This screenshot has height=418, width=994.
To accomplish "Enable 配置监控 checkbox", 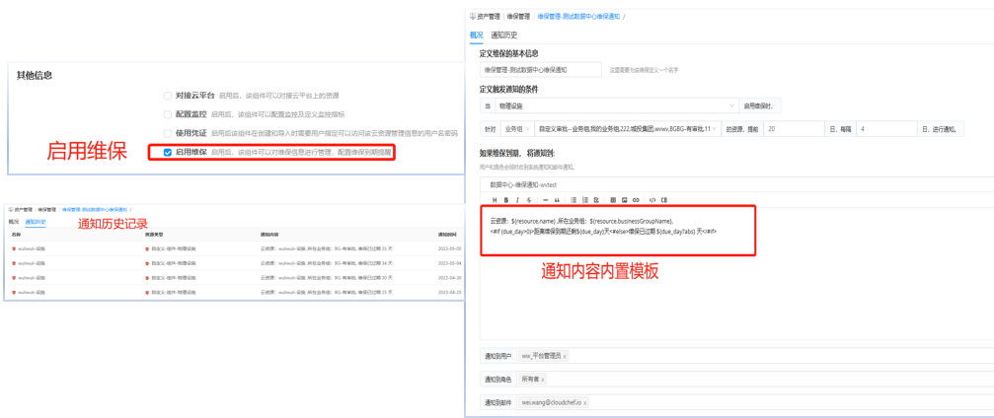I will (x=168, y=114).
